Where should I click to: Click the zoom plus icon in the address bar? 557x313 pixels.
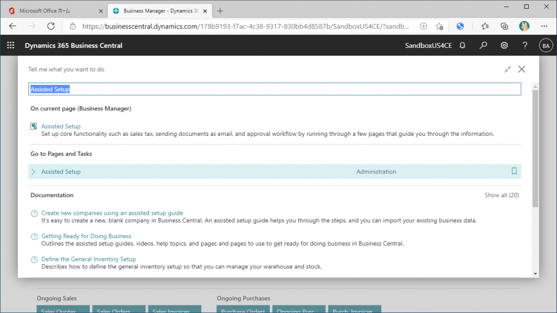(423, 26)
